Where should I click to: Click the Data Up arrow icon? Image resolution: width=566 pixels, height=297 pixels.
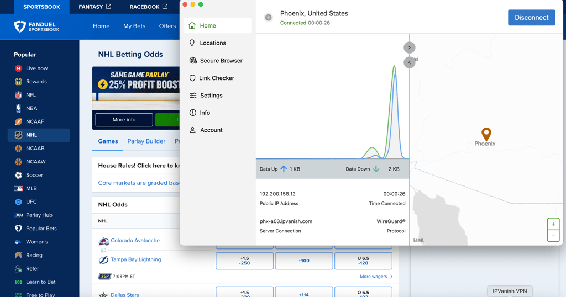(284, 169)
